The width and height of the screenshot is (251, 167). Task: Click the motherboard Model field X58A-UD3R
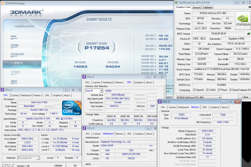click(119, 145)
